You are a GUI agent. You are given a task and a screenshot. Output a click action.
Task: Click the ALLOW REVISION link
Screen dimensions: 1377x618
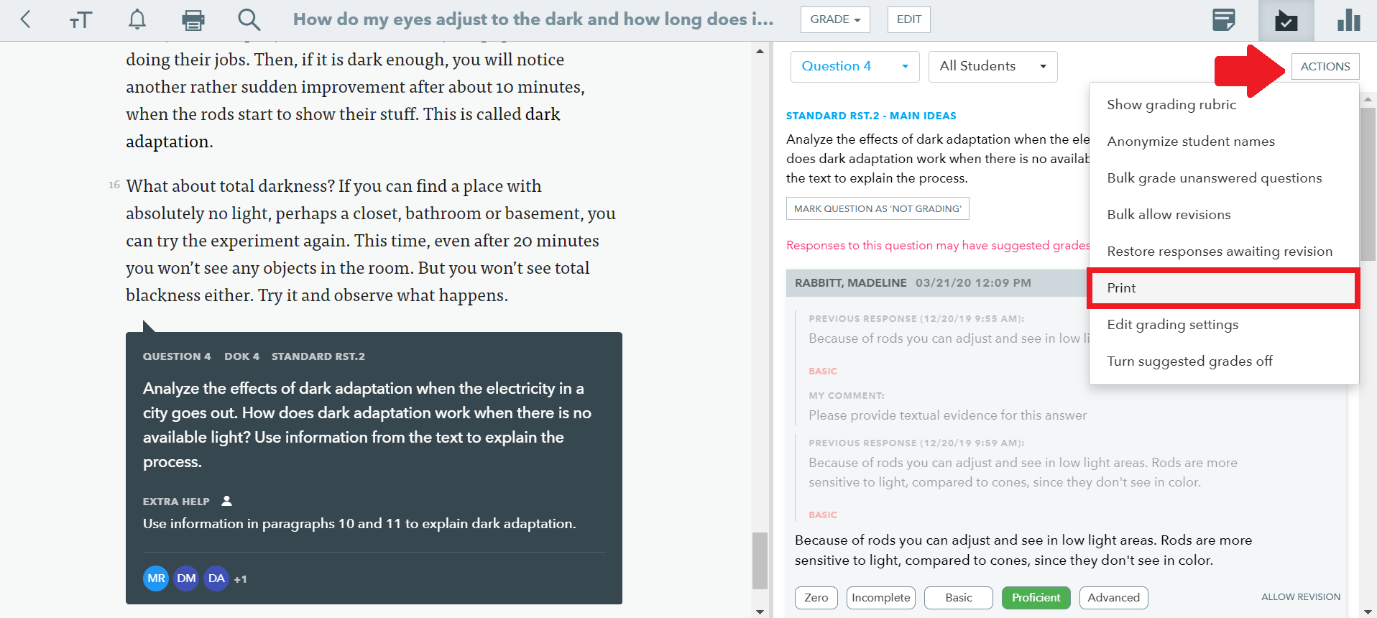[1301, 597]
